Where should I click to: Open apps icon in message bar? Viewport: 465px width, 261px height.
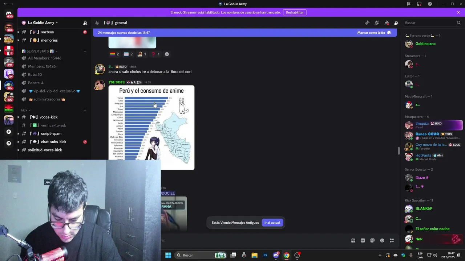392,240
